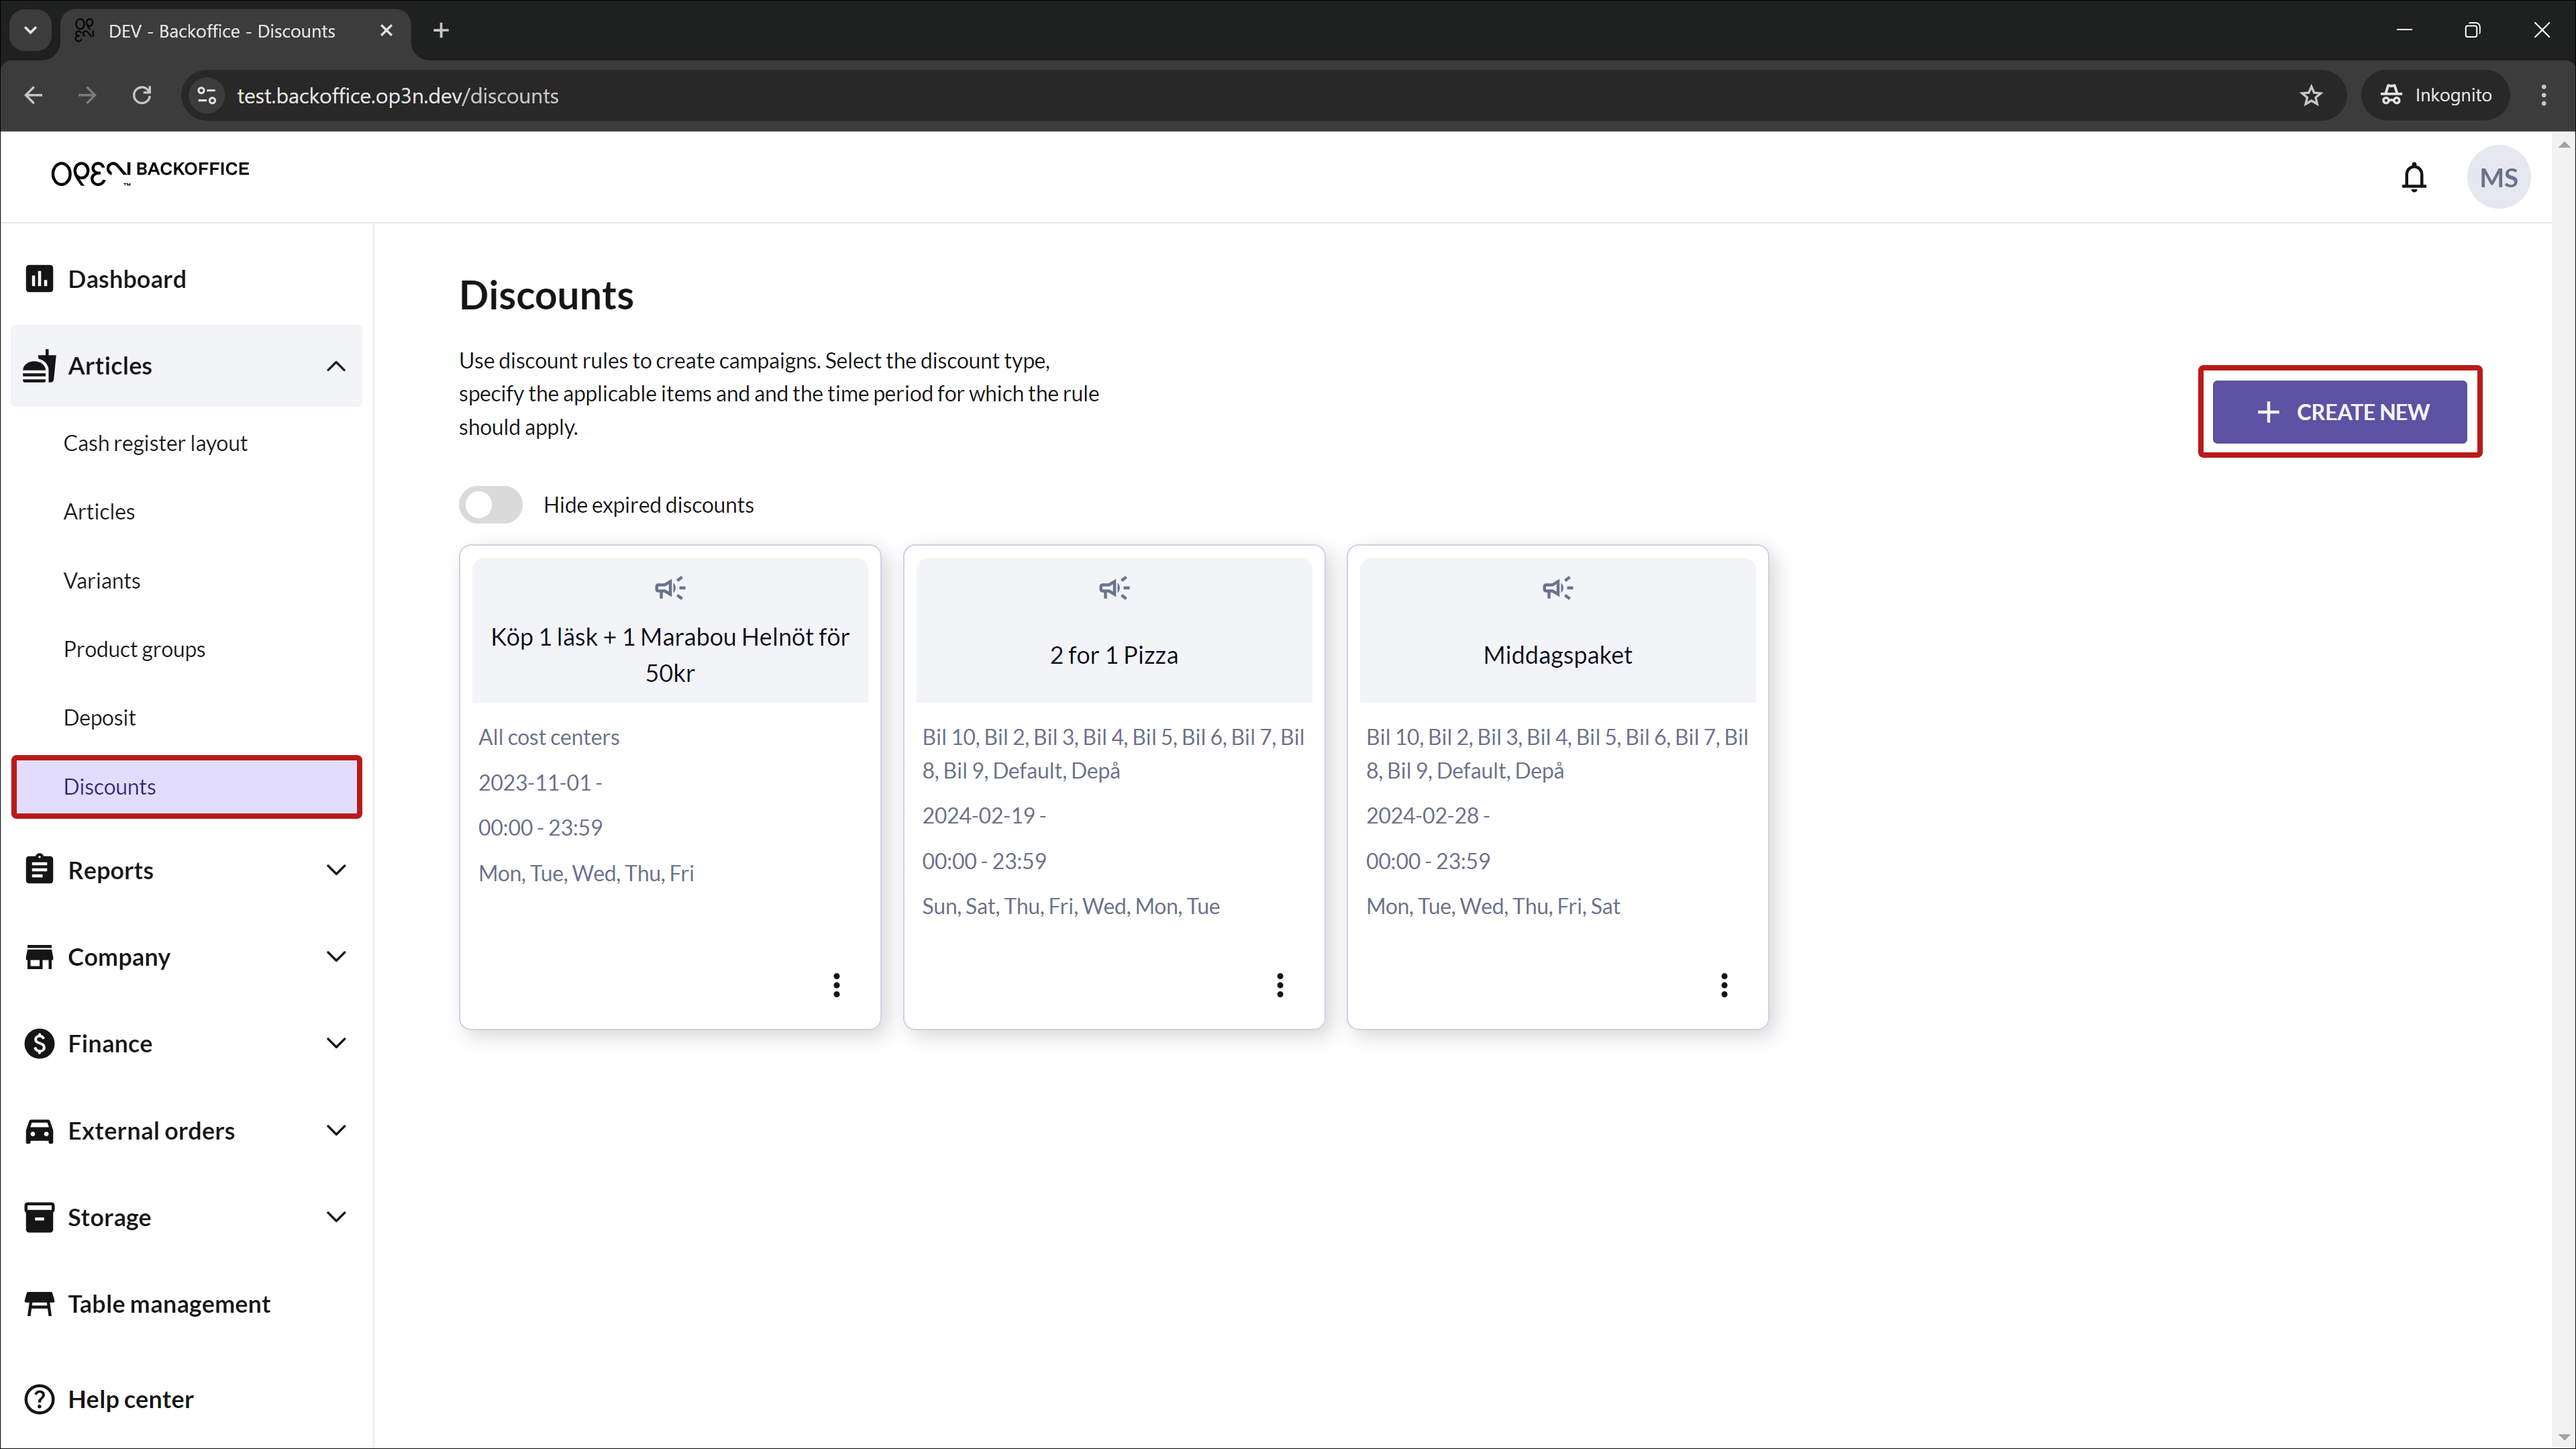The width and height of the screenshot is (2576, 1449).
Task: Click the Reports clipboard icon
Action: 39,870
